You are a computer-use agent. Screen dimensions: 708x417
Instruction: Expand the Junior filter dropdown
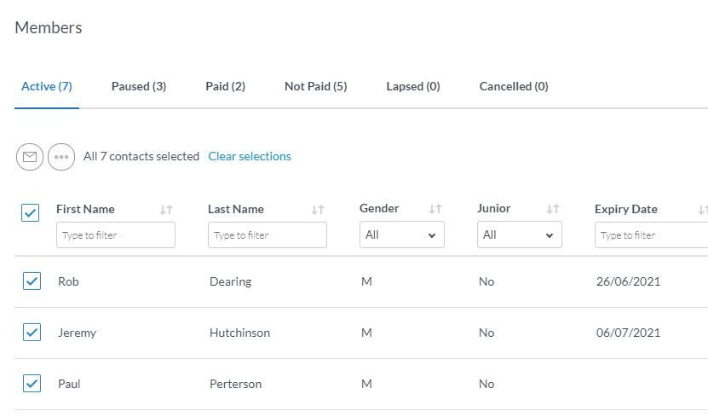click(x=520, y=235)
